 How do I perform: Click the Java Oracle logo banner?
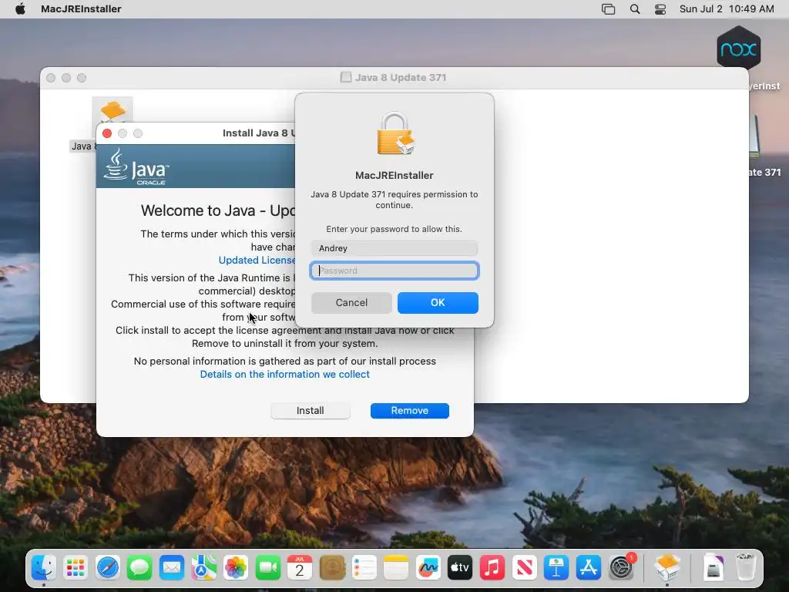136,166
